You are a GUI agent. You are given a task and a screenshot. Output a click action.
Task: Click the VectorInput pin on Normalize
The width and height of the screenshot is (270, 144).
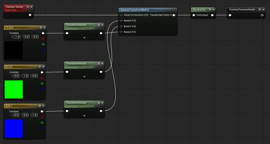point(193,15)
